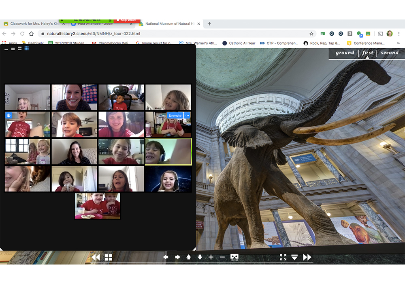Open the gray G extension icon
Image resolution: width=405 pixels, height=284 pixels.
(x=350, y=34)
